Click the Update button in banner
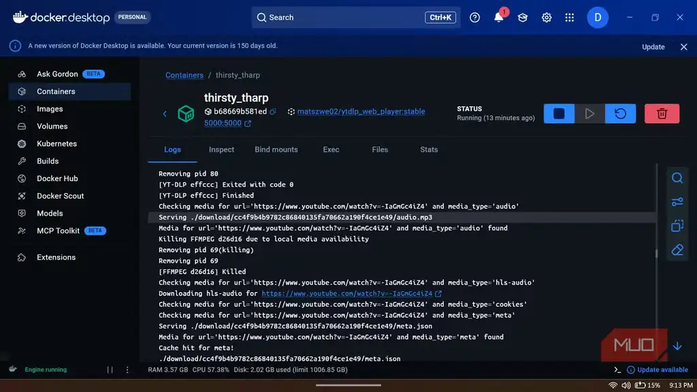This screenshot has width=697, height=392. pos(653,47)
